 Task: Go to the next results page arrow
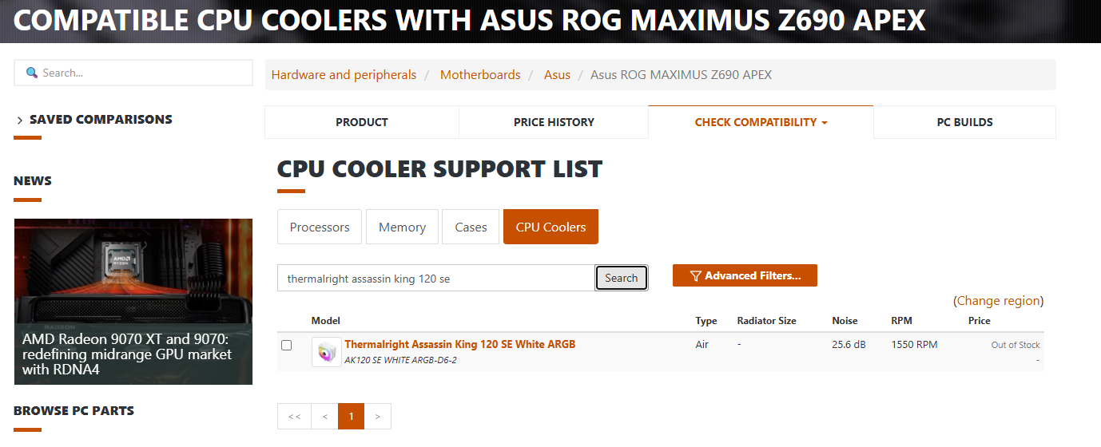click(x=377, y=416)
